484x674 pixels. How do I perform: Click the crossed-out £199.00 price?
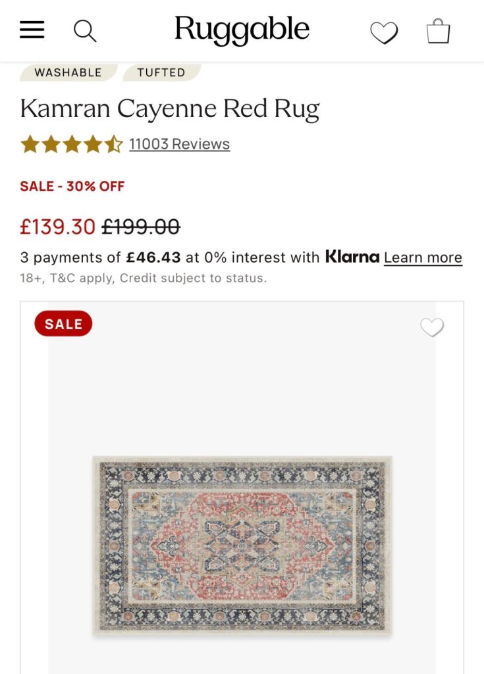click(141, 226)
